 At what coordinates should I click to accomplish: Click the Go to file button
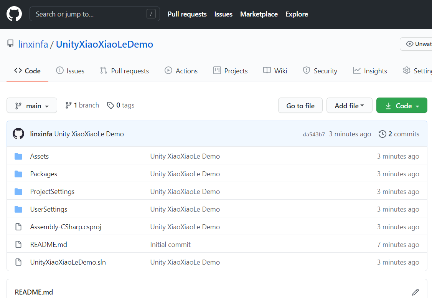300,105
